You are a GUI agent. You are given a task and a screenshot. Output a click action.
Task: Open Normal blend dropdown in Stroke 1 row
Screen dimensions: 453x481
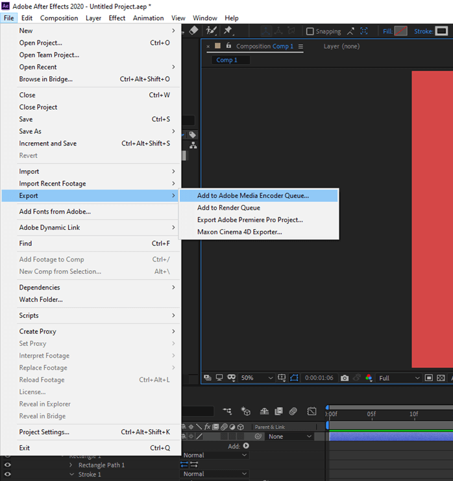[x=215, y=474]
